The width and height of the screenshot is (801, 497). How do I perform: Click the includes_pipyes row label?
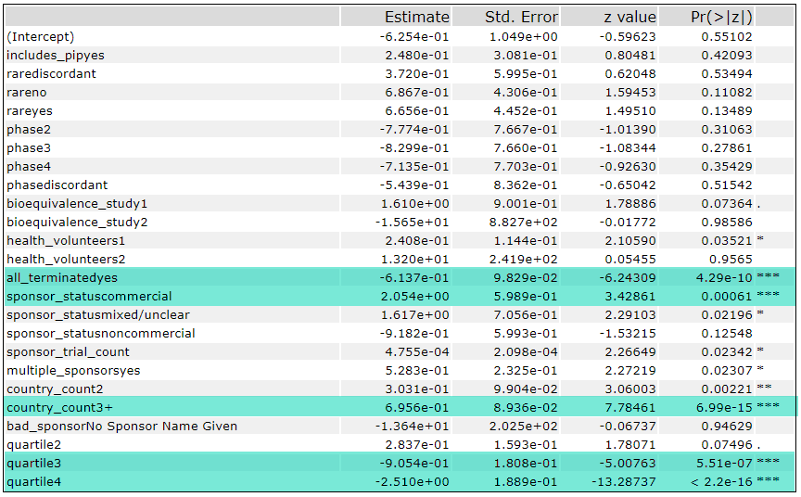point(56,55)
